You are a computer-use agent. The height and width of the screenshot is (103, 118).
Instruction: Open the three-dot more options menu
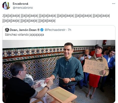pos(113,4)
